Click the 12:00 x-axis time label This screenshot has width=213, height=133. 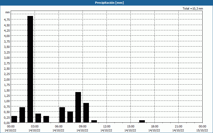[106, 127]
